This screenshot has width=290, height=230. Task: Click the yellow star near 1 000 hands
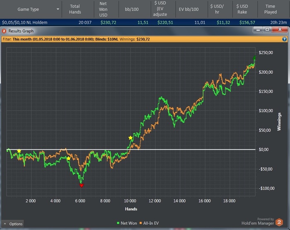(19, 151)
